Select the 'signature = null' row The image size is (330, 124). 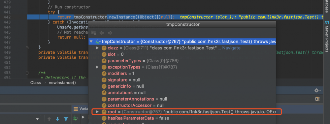point(182,80)
